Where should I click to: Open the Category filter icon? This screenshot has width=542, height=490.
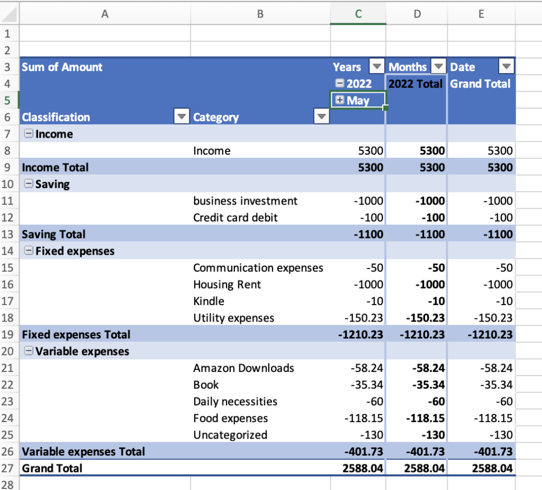(321, 116)
